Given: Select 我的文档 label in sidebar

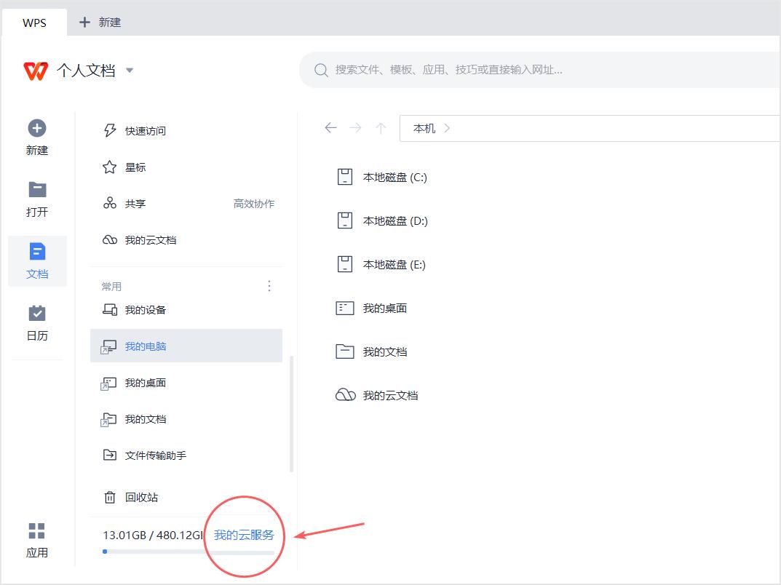Looking at the screenshot, I should 146,419.
